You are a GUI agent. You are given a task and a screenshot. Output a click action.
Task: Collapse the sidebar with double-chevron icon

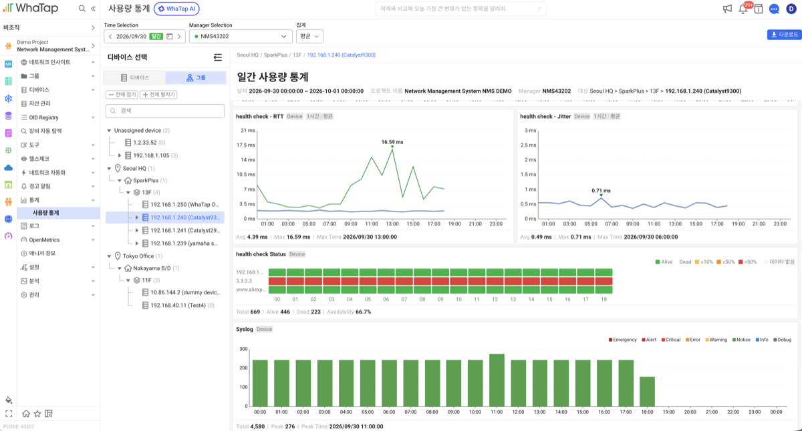[x=93, y=9]
